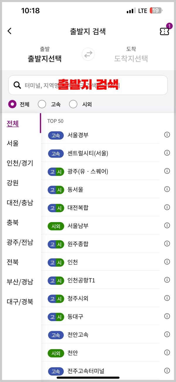Tap the magnifier icon in the search bar
Viewport: 176px width, 382px height.
16,85
